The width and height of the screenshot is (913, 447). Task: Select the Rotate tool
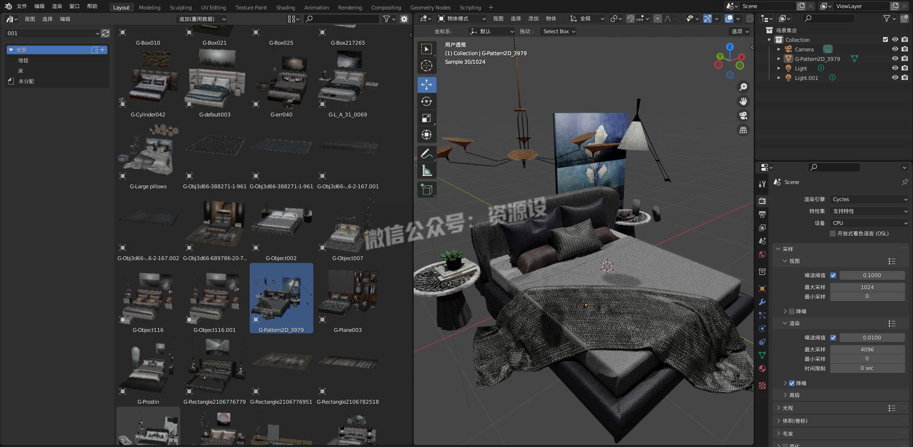[427, 101]
